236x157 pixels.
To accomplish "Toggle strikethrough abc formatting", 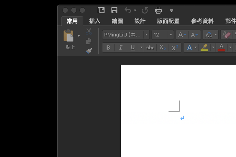I will click(150, 48).
